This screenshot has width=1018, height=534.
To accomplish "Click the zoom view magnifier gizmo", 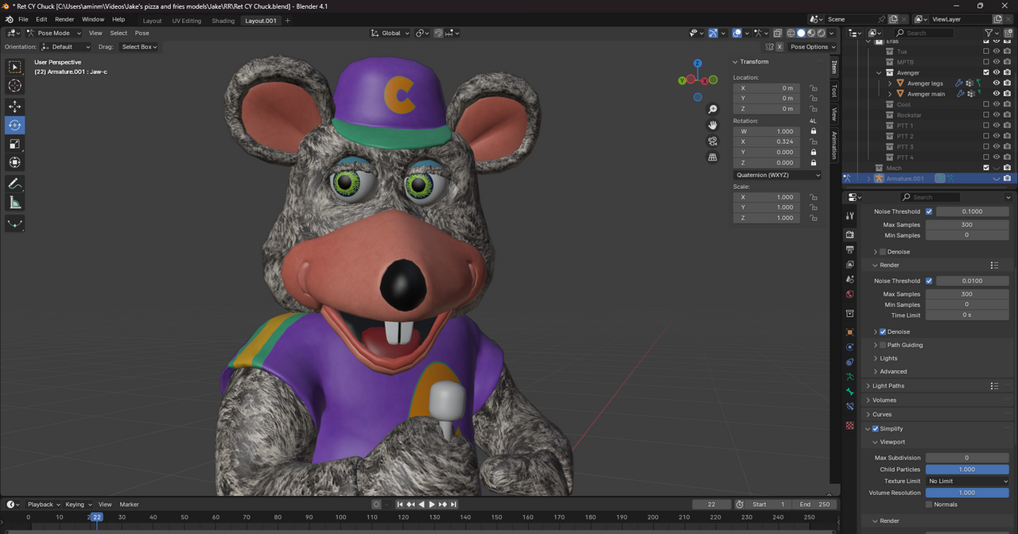I will (x=713, y=109).
